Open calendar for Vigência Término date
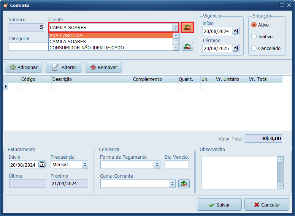 click(235, 48)
